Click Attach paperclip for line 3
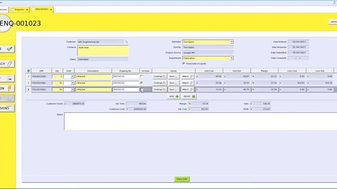 (187, 90)
